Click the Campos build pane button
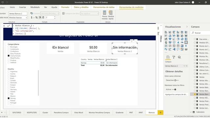210x118 pixels. click(x=168, y=57)
